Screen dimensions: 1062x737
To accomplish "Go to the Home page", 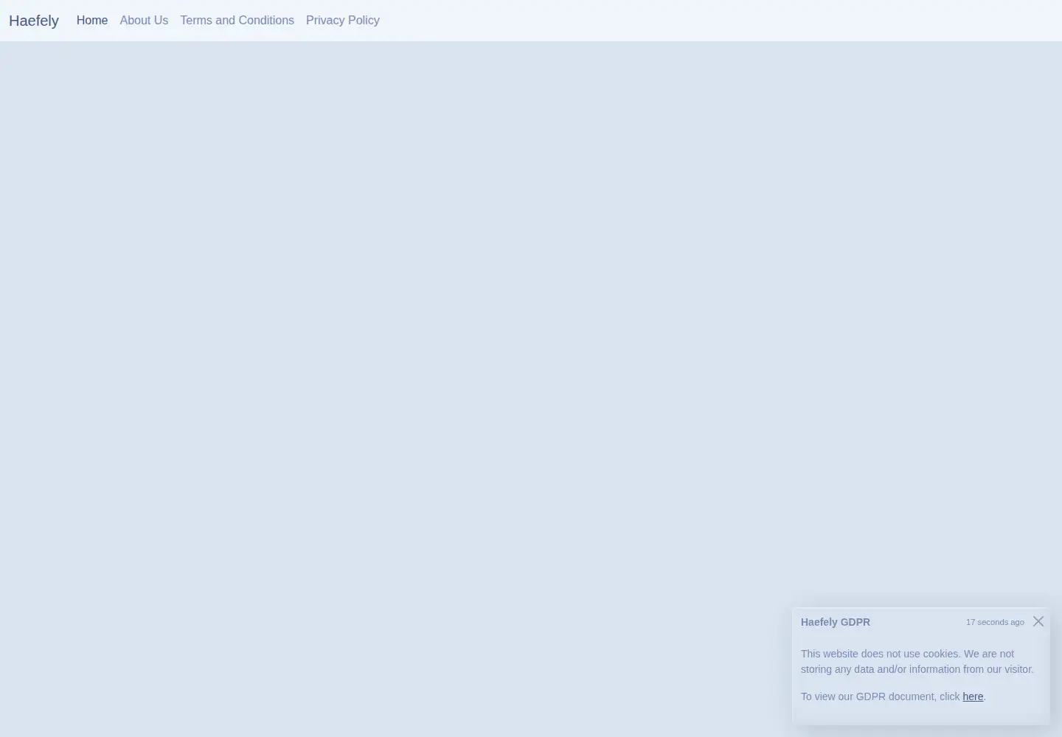I will click(92, 21).
